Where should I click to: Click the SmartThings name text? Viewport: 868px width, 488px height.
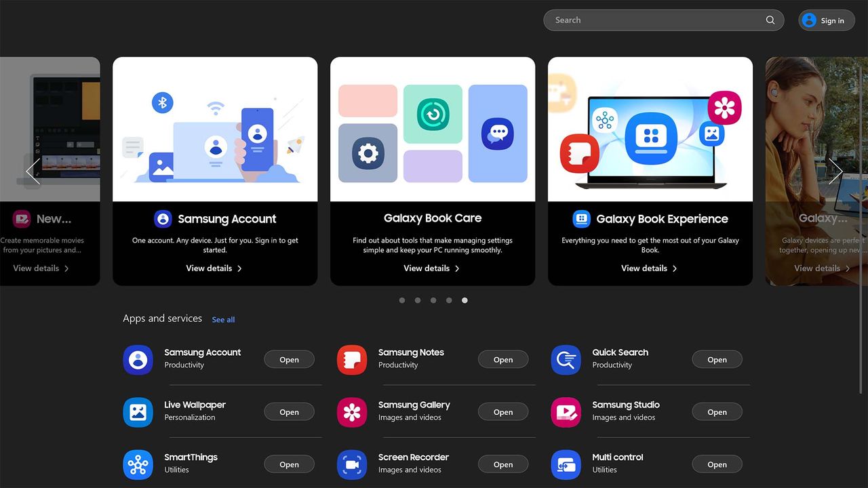pyautogui.click(x=191, y=457)
